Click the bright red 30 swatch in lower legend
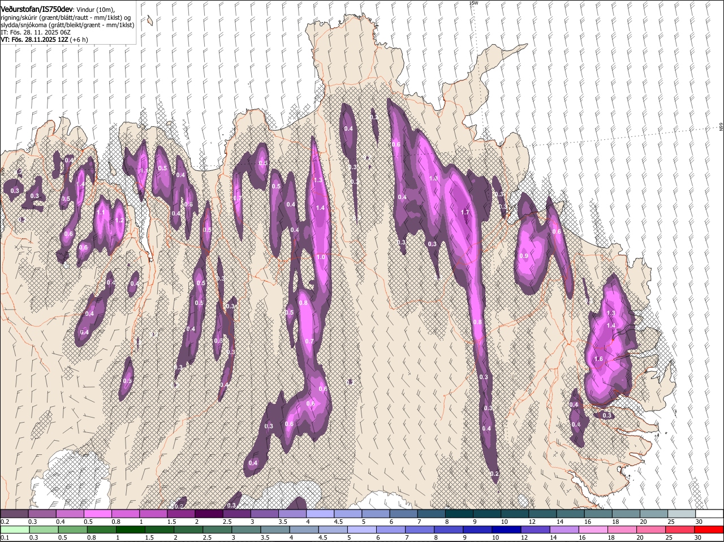Screen dimensions: 724x542 [x=709, y=530]
